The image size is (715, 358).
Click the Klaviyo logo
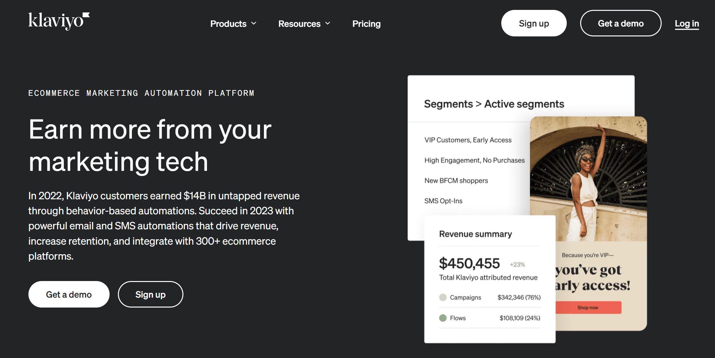pos(59,21)
